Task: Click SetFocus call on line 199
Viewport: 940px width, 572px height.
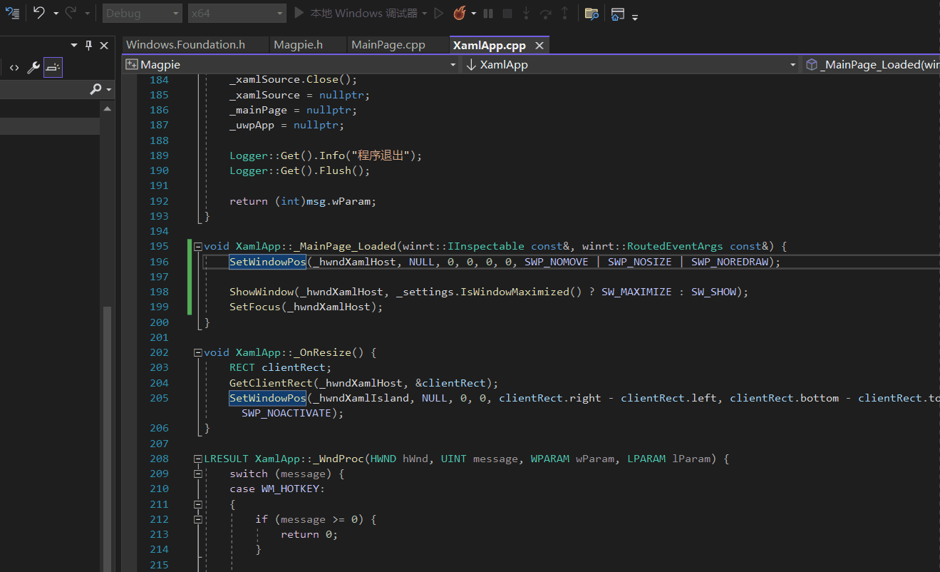Action: pos(254,307)
